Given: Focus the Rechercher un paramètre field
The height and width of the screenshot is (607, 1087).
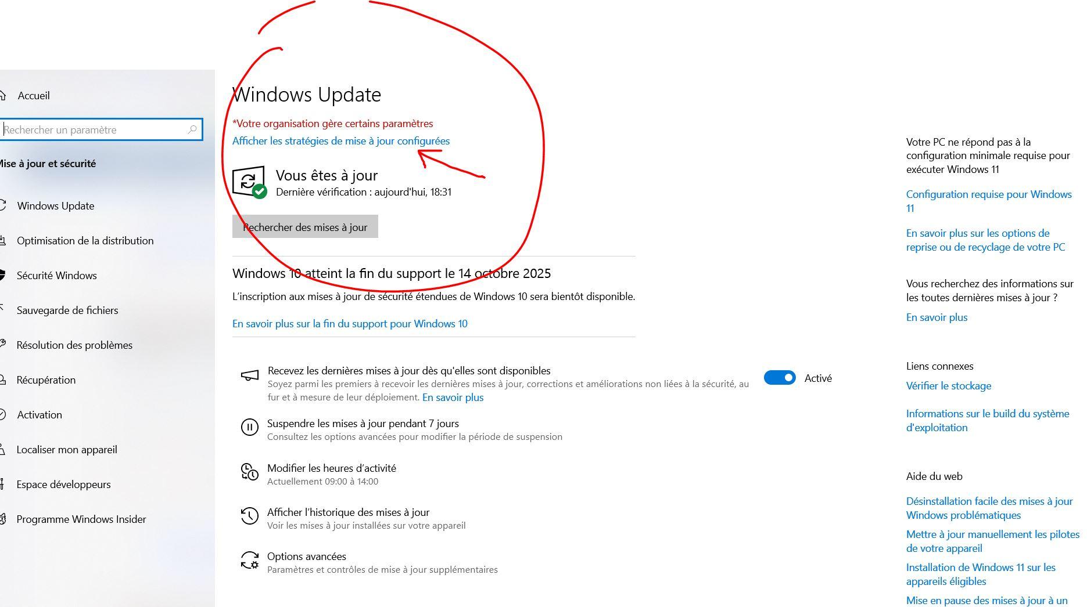Looking at the screenshot, I should tap(101, 129).
